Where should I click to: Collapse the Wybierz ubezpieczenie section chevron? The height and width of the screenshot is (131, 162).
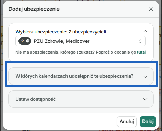(x=145, y=31)
